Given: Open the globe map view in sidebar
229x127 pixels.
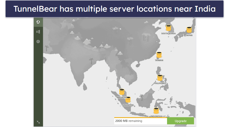Looking at the screenshot, I should [x=38, y=22].
